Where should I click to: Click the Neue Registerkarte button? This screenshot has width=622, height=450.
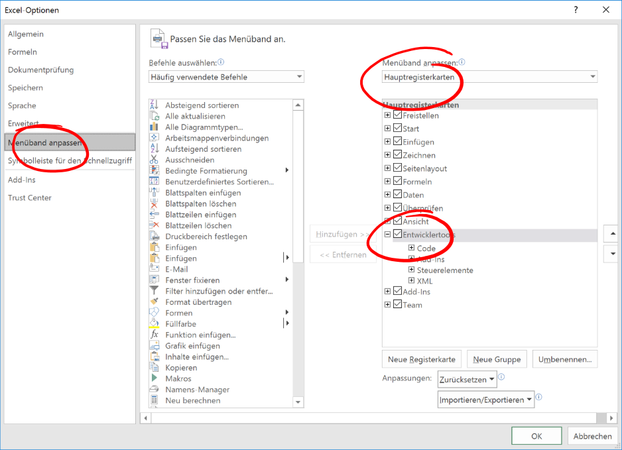pyautogui.click(x=422, y=359)
